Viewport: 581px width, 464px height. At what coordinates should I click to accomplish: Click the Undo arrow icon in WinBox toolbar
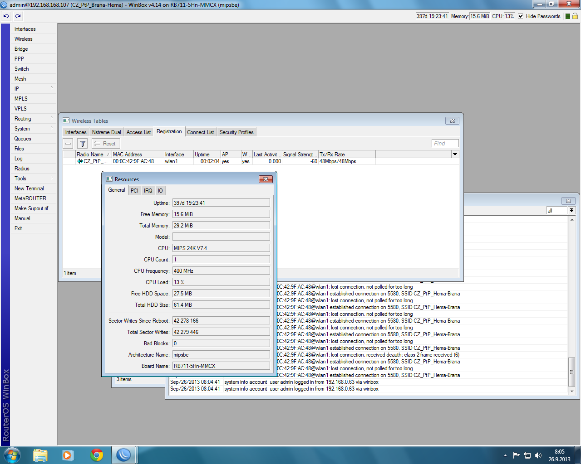tap(6, 16)
